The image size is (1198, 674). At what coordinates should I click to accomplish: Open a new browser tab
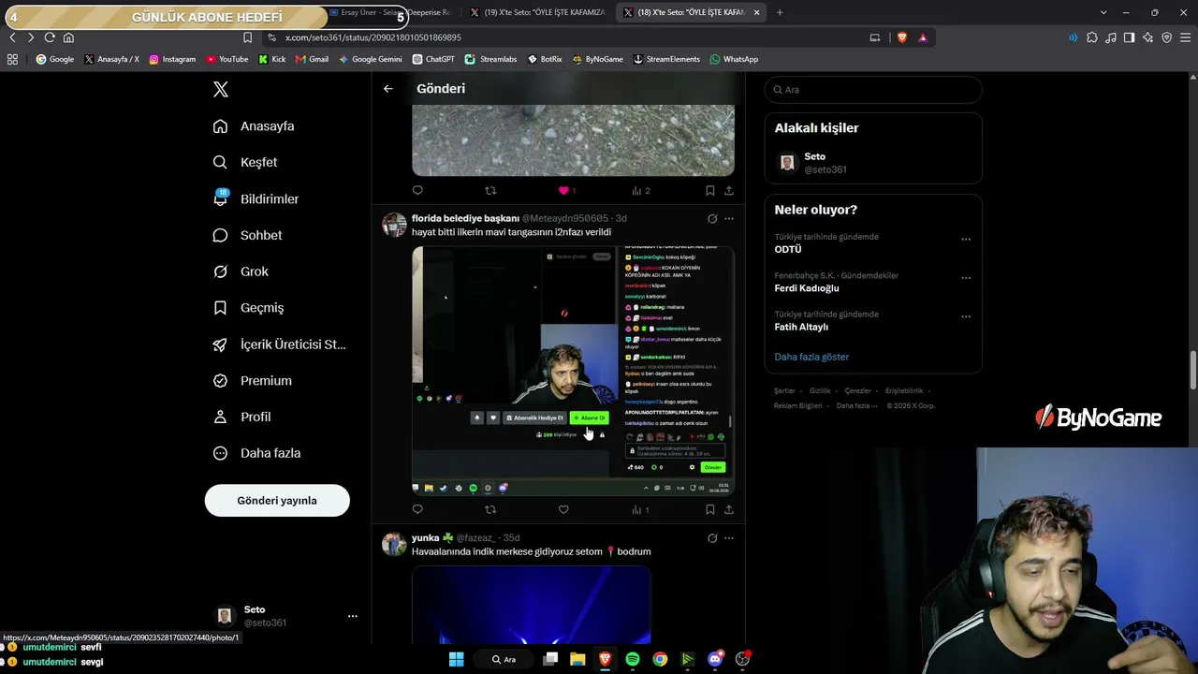click(x=780, y=12)
